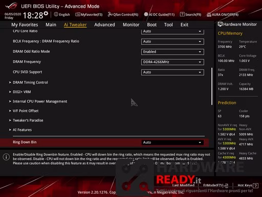Switch to the Advanced tab

pyautogui.click(x=104, y=25)
